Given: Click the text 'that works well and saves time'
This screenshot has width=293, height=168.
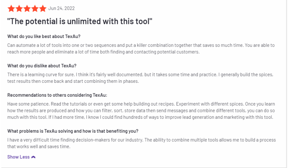Looking at the screenshot, I should click(x=39, y=147).
